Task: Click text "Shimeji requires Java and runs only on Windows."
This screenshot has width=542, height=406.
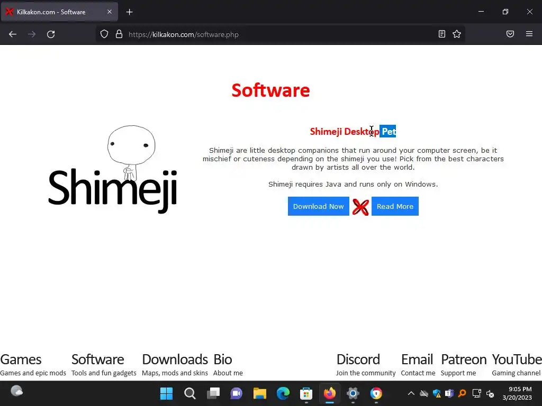Action: tap(353, 184)
